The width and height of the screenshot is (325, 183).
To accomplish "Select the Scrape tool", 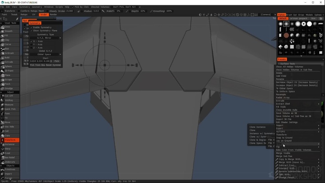I will [x=10, y=80].
